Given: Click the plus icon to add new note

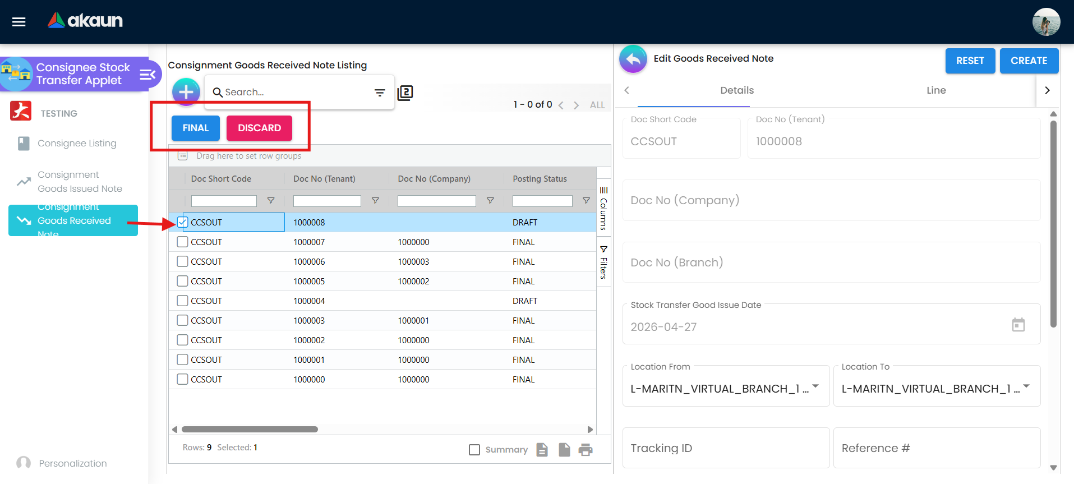Looking at the screenshot, I should pos(186,92).
